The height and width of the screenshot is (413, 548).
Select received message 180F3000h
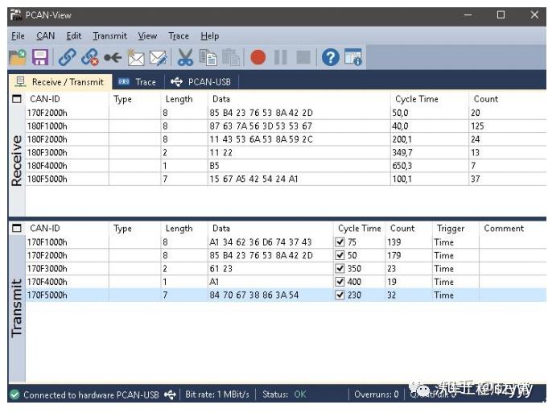click(286, 152)
